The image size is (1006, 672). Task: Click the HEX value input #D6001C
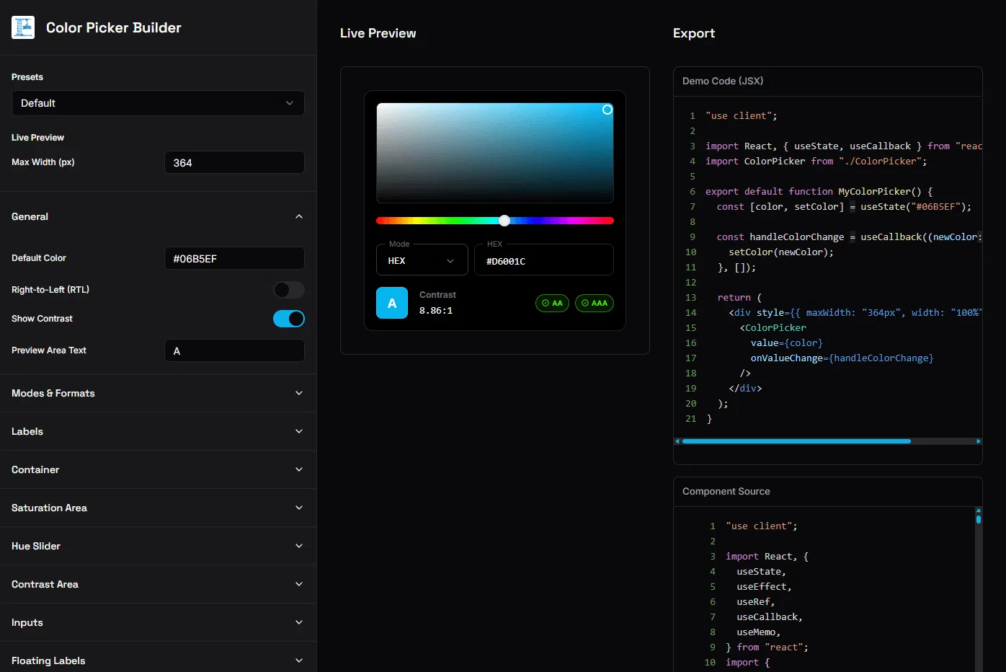tap(544, 260)
